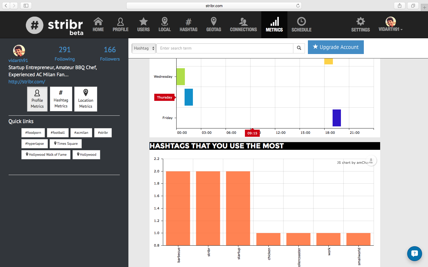Show all tabs in Safari
Screen dimensions: 428x267
coord(413,6)
